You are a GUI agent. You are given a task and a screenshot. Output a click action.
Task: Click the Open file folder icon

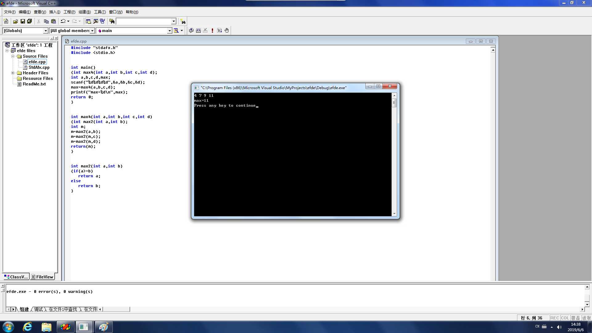click(15, 21)
